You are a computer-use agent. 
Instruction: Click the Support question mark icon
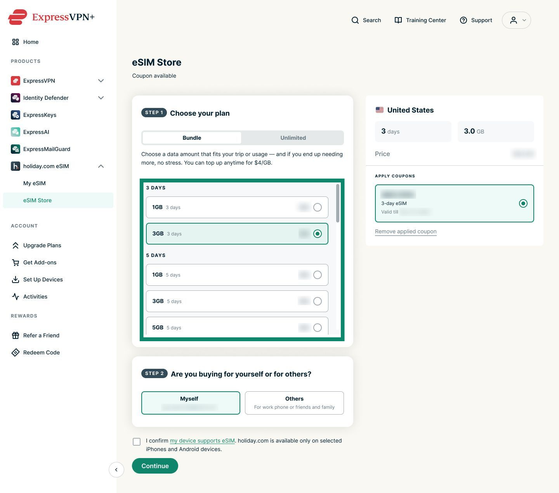[x=464, y=20]
